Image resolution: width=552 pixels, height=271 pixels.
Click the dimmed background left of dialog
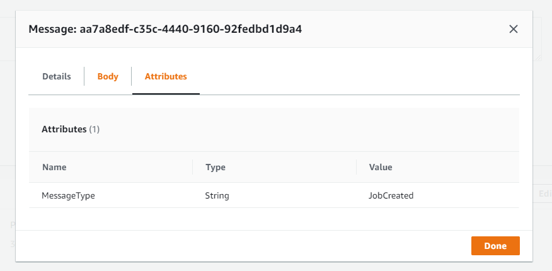(x=8, y=126)
